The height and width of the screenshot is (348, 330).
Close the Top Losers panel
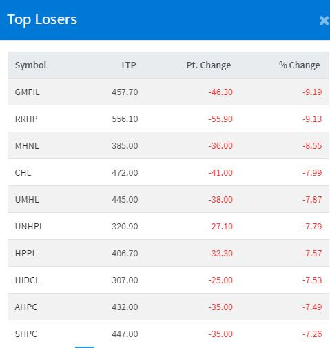coord(324,21)
